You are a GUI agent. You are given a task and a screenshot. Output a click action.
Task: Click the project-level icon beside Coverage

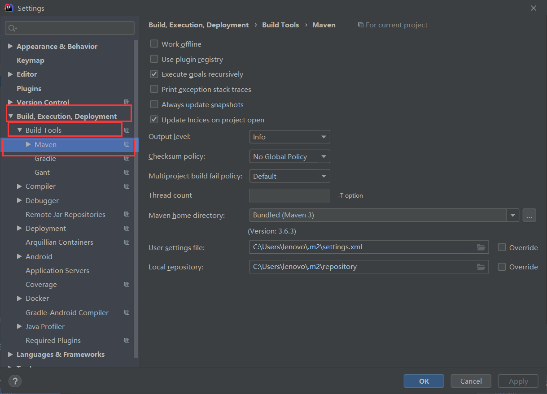click(127, 285)
